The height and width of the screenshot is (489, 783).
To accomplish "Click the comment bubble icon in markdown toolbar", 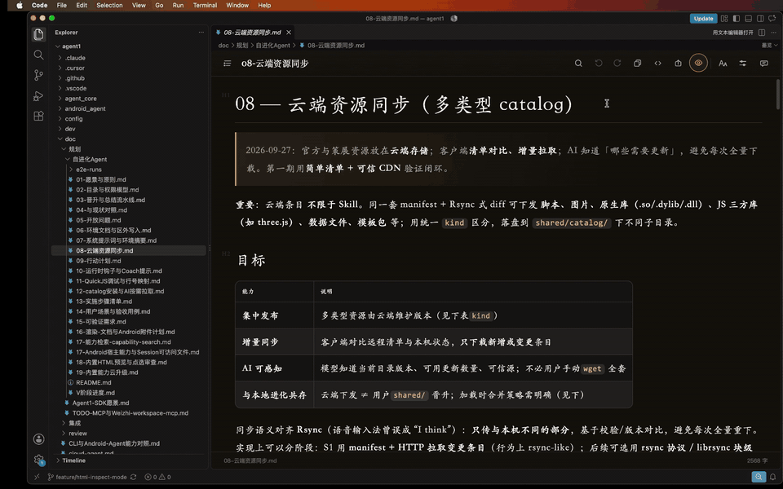I will [763, 64].
